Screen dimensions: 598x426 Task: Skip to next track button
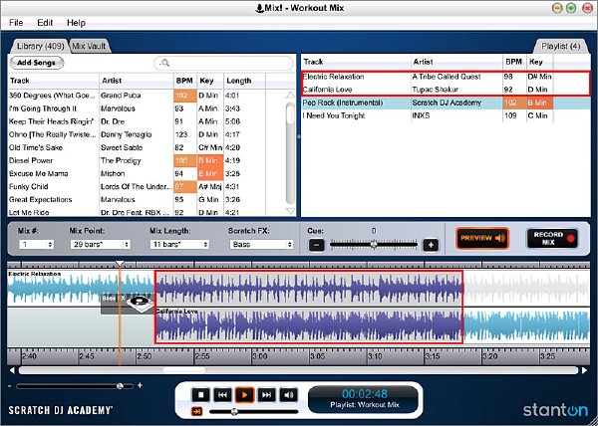266,395
